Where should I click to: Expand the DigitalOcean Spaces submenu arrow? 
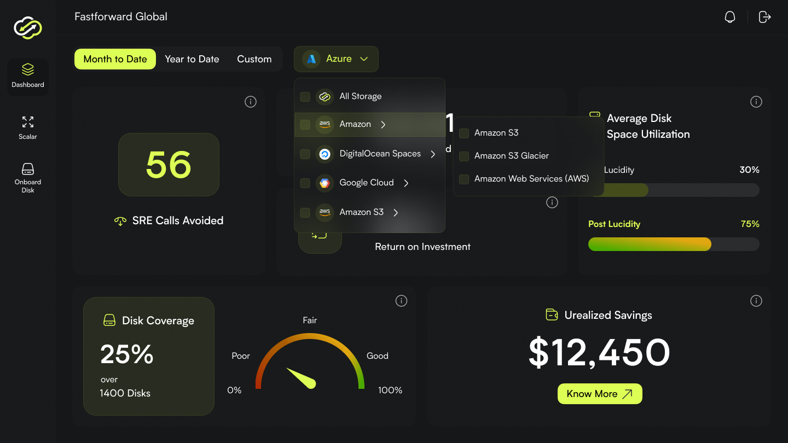[x=433, y=154]
